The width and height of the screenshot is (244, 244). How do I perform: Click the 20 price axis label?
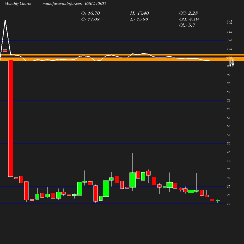[x=229, y=195]
